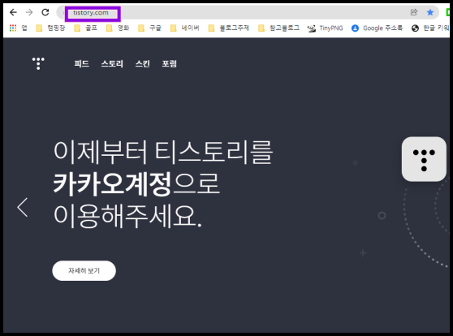Share this page via the share icon
Screen dimensions: 453x336
[x=414, y=12]
